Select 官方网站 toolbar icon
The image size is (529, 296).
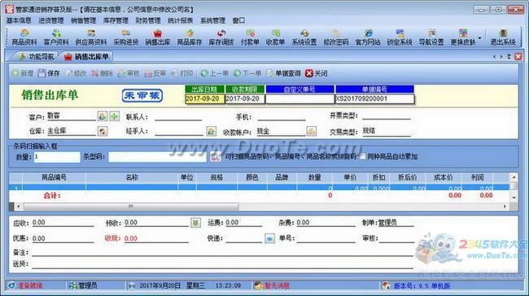point(368,37)
